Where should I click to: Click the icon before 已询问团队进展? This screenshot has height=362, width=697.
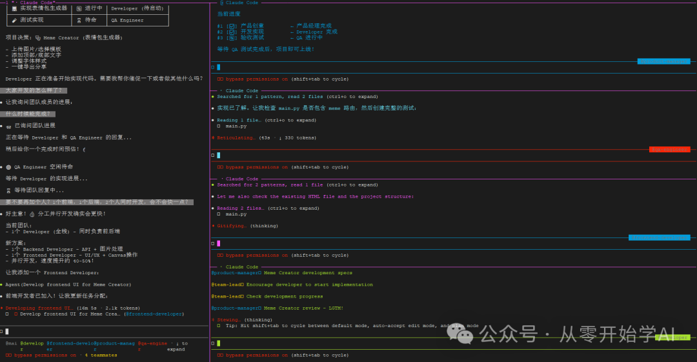tap(8, 126)
